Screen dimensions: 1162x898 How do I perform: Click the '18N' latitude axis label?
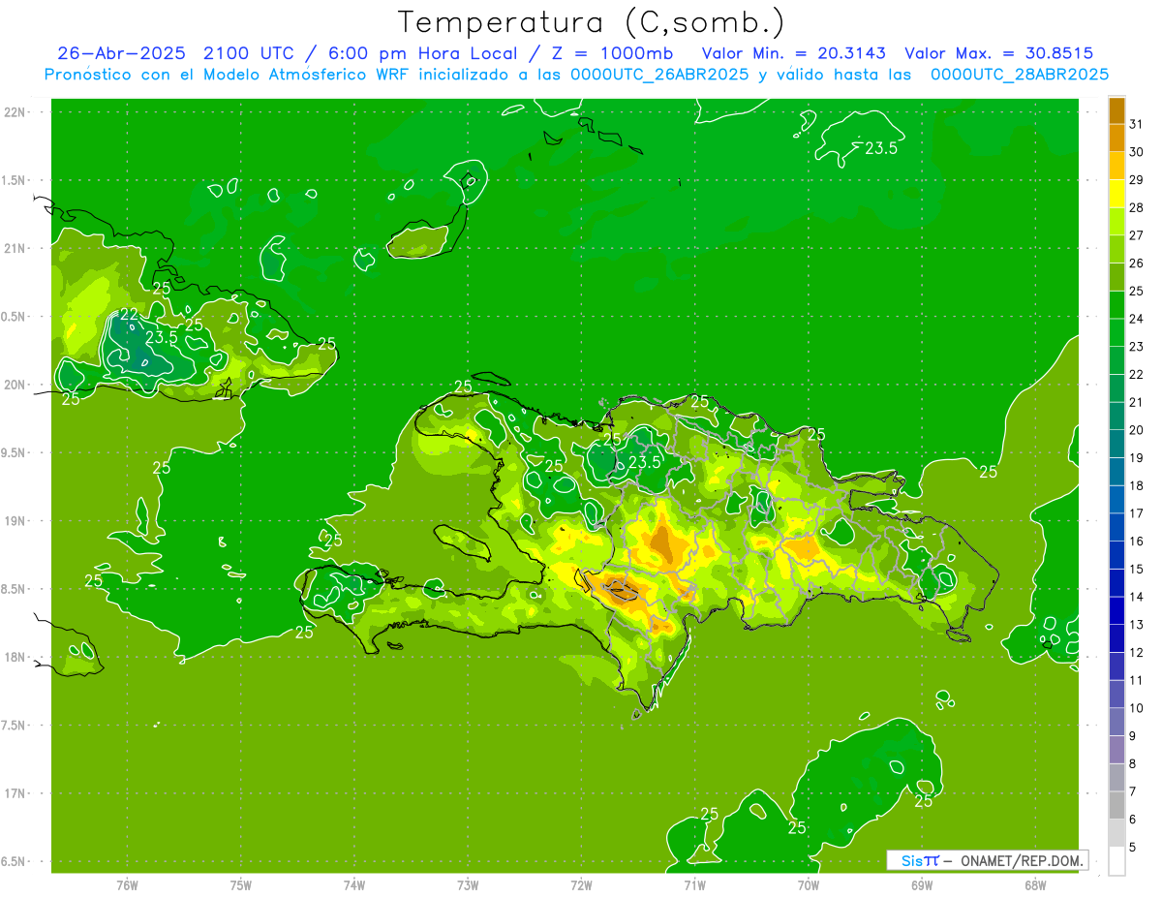(15, 657)
